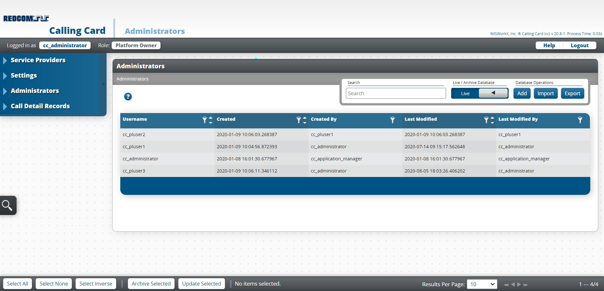
Task: Jump to the first page using the pagination icon
Action: [506, 285]
